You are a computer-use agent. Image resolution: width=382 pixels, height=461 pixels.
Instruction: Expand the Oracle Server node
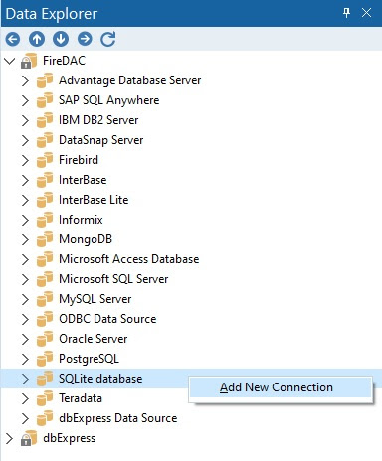(25, 339)
